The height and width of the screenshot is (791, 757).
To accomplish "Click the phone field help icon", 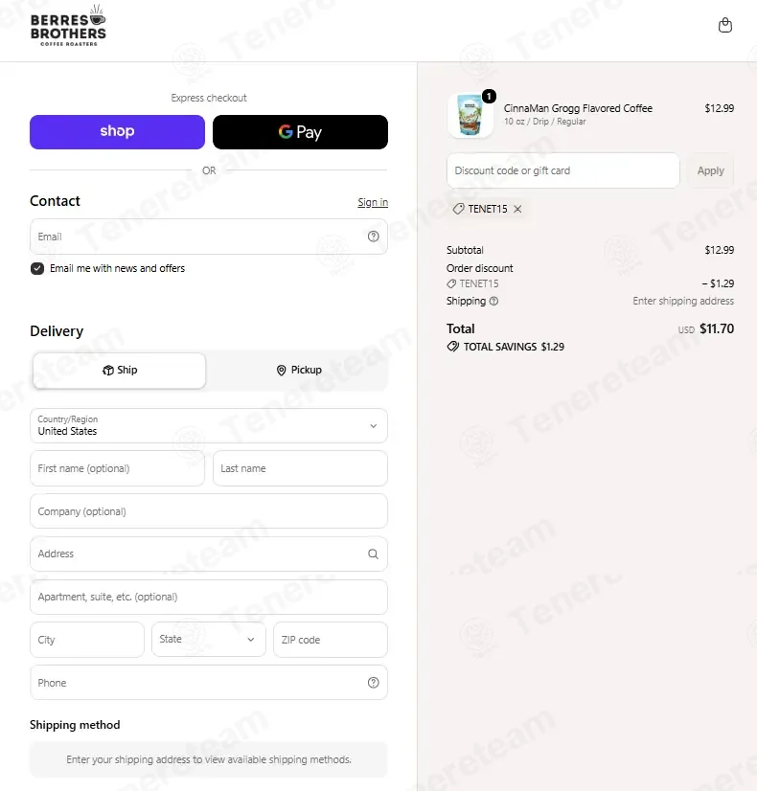I will 373,683.
